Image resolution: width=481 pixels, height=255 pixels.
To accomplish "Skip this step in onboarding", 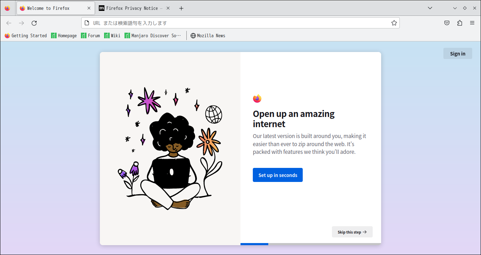I will [x=352, y=232].
